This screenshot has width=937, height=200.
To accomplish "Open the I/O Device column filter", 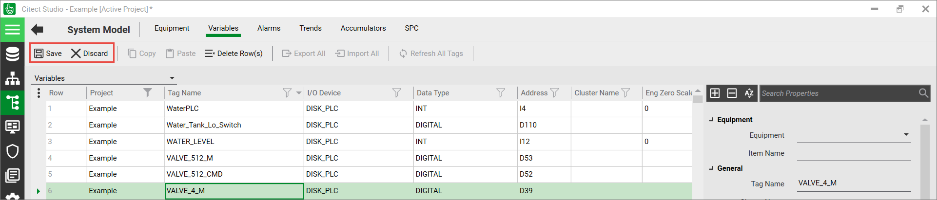I will pyautogui.click(x=396, y=92).
